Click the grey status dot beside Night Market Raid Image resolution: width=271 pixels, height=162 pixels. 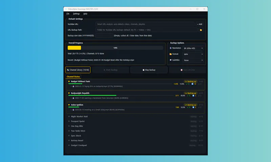69,116
